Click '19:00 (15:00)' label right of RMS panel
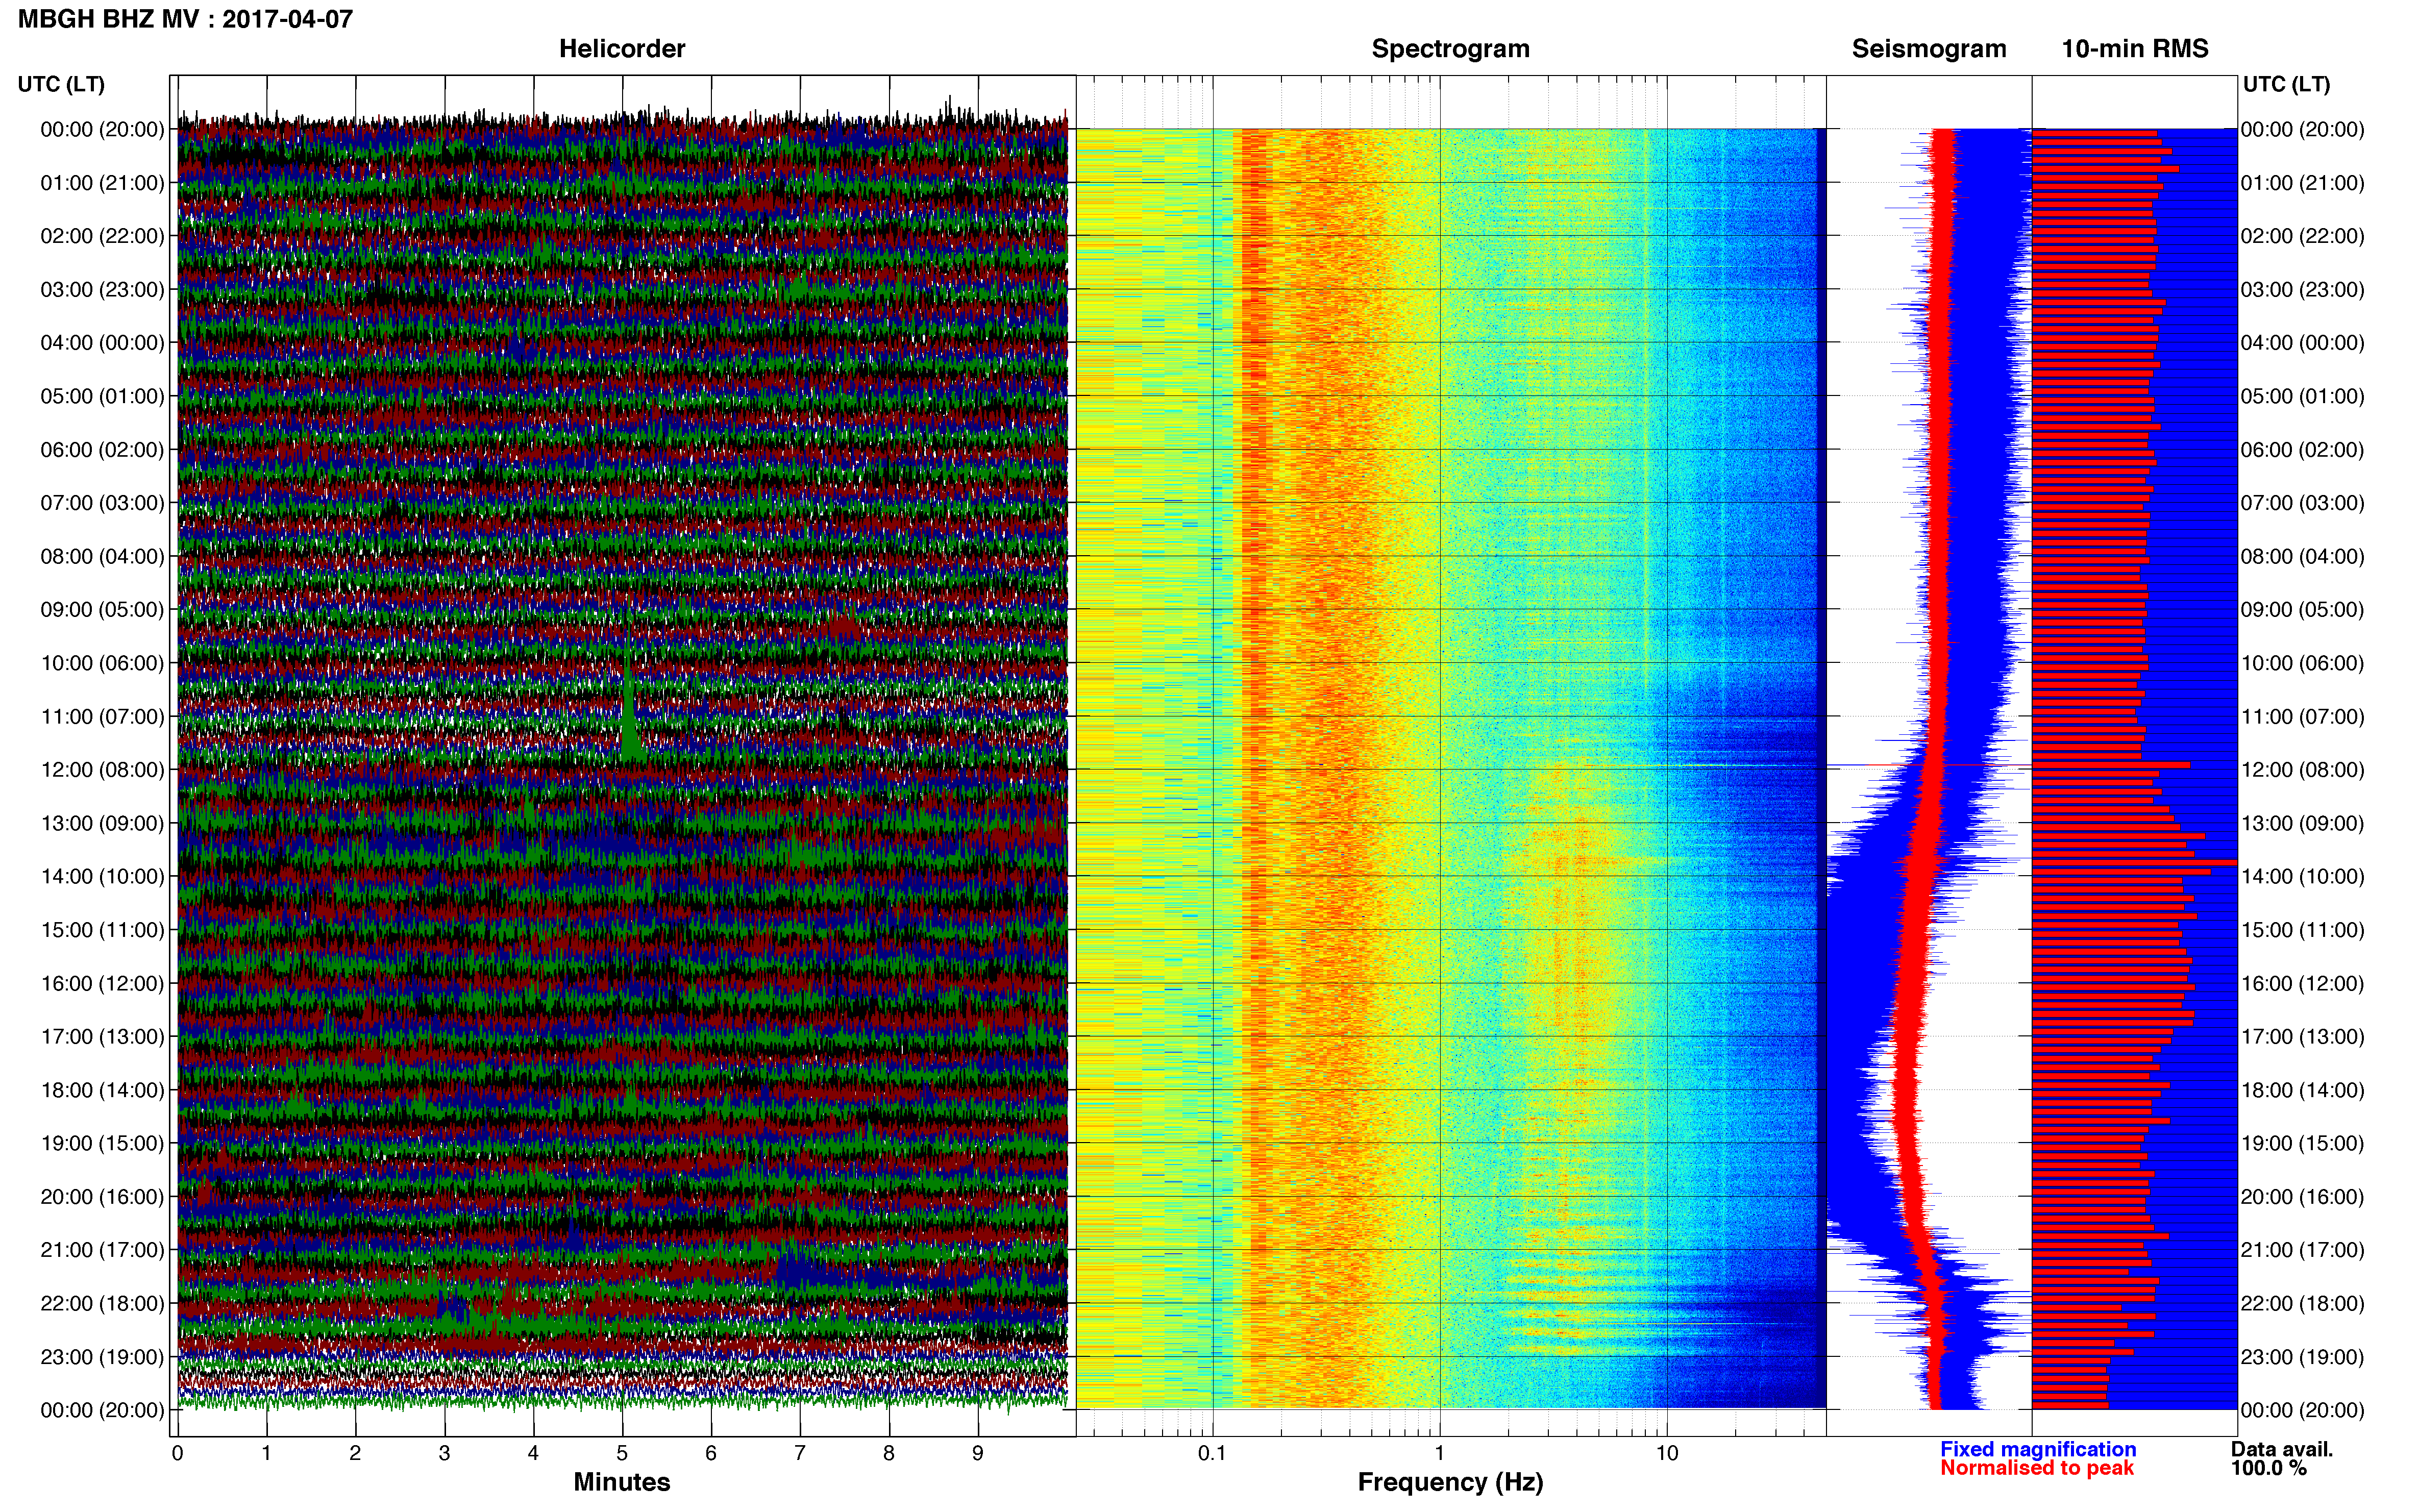 [x=2303, y=1143]
